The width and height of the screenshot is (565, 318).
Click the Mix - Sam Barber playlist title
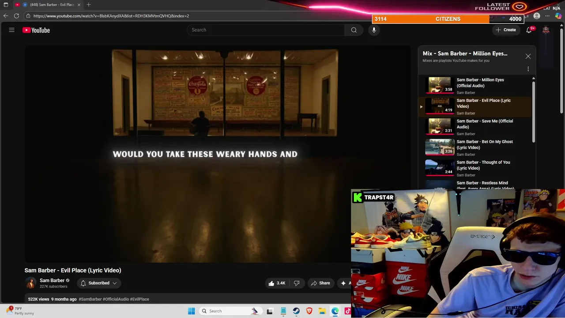click(x=465, y=53)
